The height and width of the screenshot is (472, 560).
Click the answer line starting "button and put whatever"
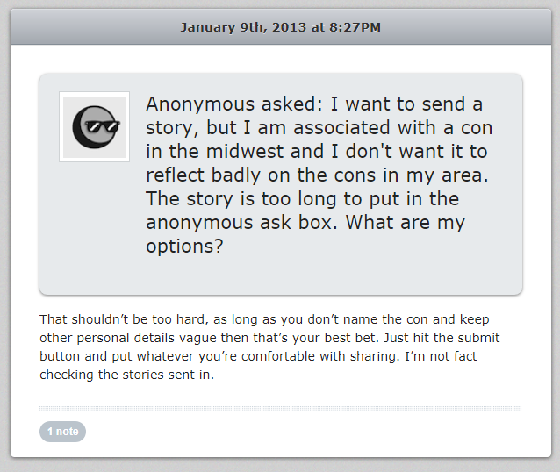tap(258, 356)
